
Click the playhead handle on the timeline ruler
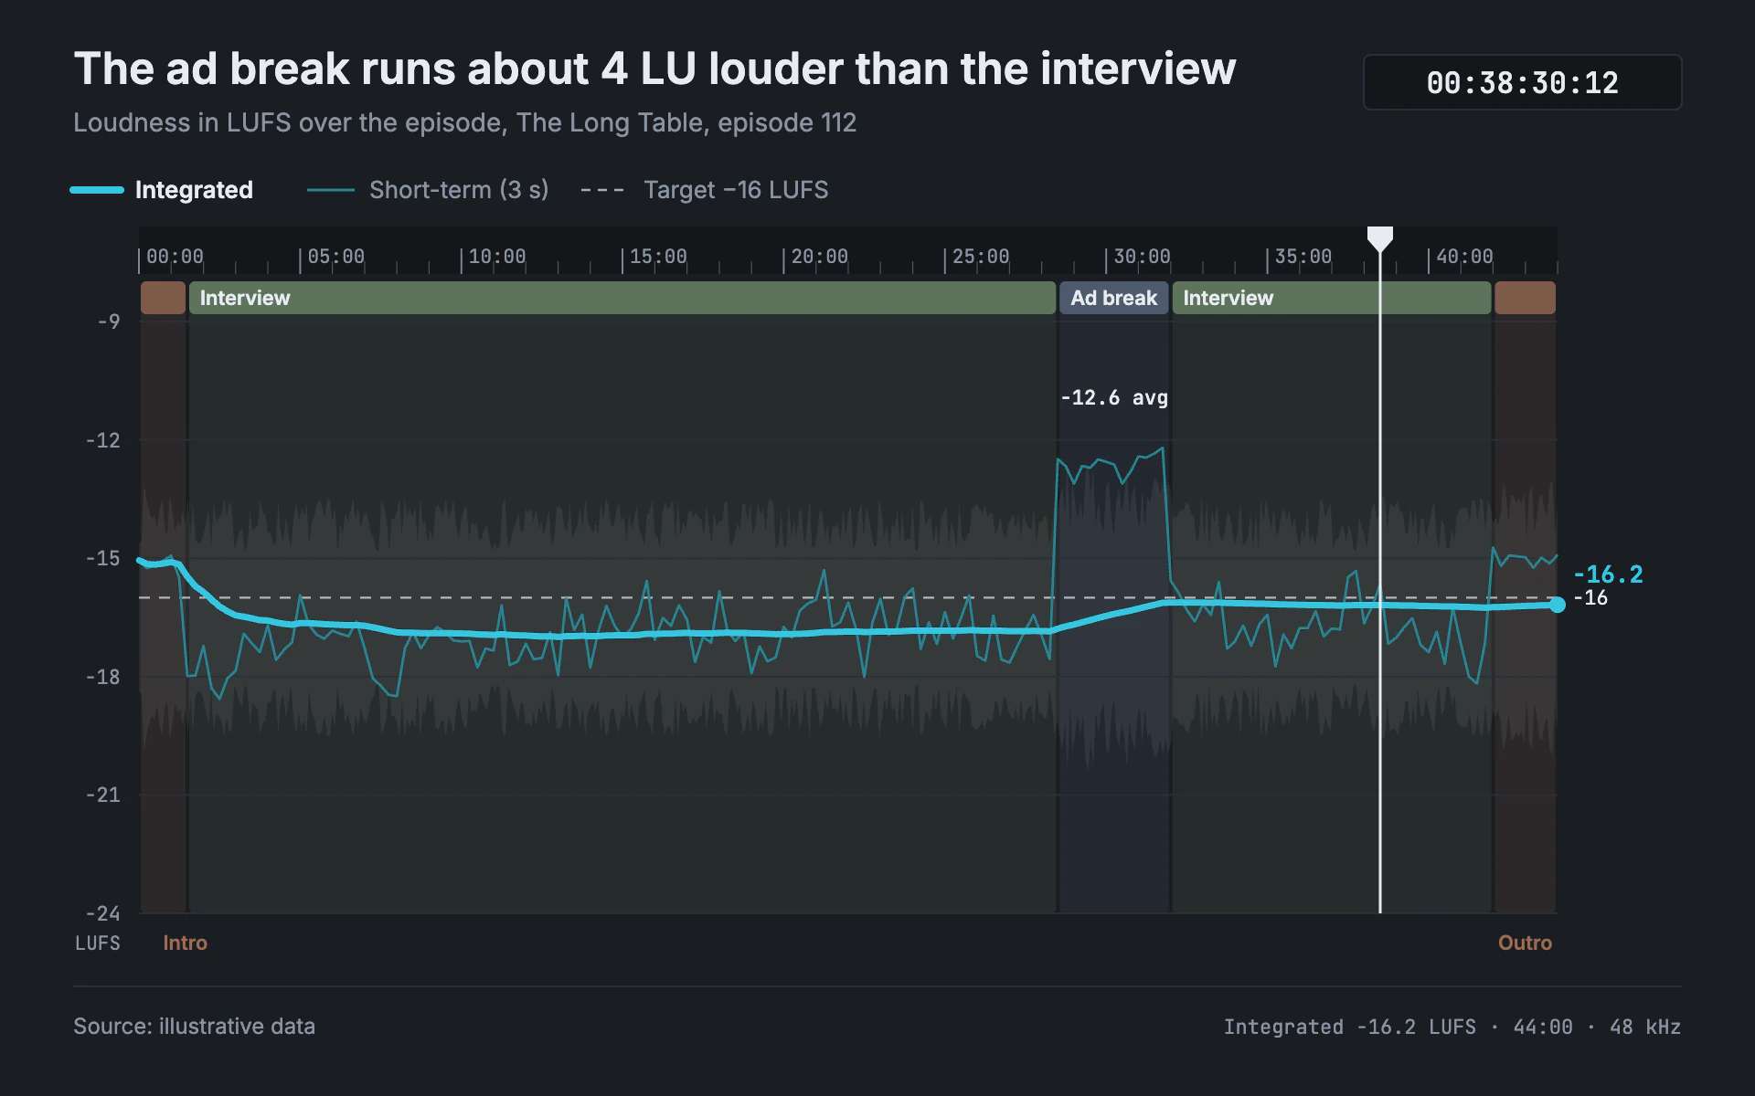(x=1379, y=239)
